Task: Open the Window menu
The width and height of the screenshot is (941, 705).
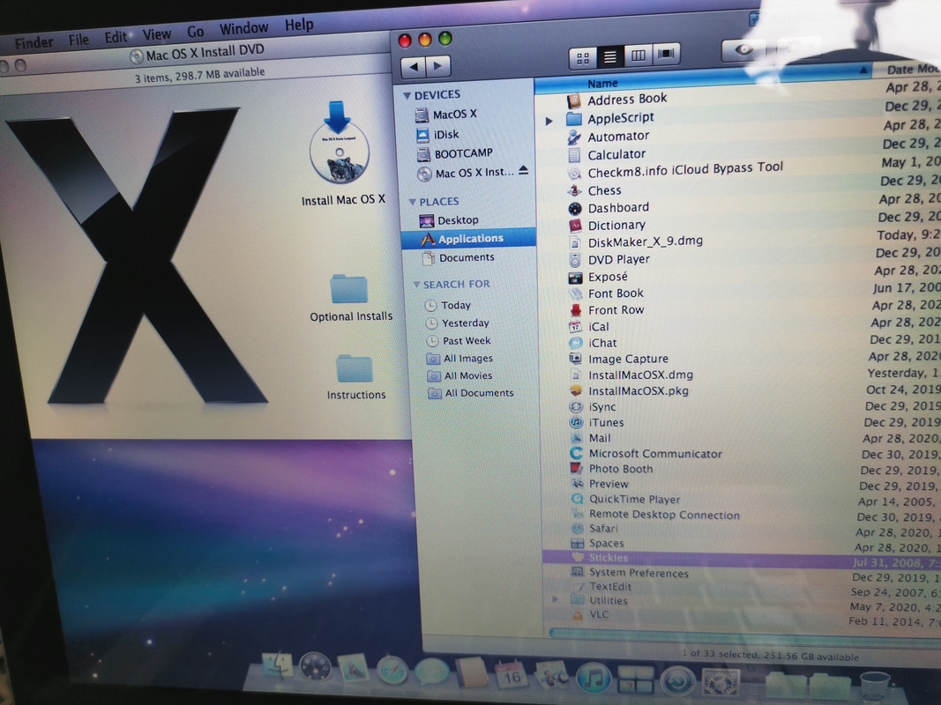Action: pyautogui.click(x=243, y=28)
